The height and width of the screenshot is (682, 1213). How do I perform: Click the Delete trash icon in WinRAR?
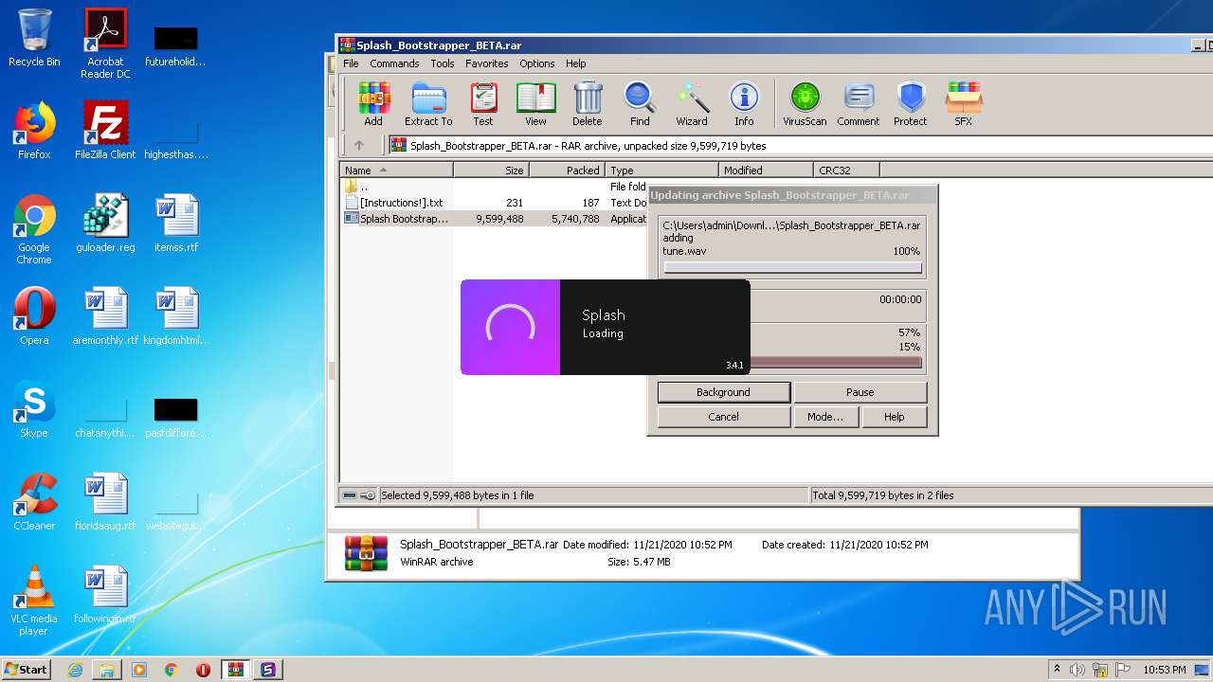tap(588, 103)
